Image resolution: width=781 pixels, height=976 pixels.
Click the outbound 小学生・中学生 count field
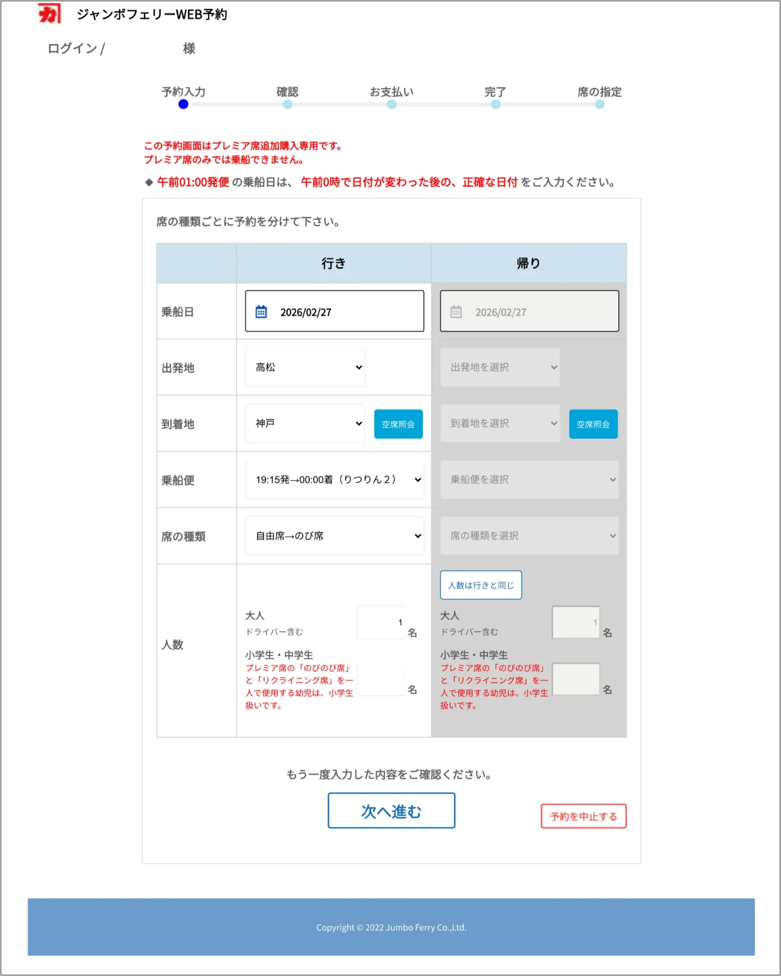tap(381, 679)
